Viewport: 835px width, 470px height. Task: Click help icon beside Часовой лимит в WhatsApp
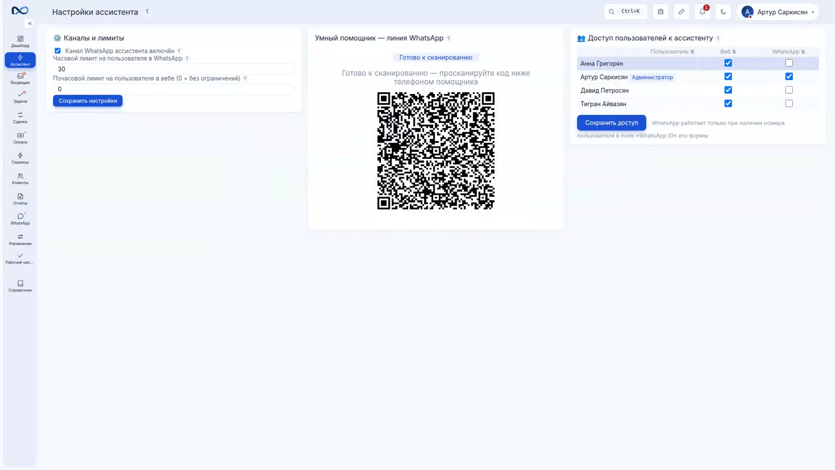(187, 58)
